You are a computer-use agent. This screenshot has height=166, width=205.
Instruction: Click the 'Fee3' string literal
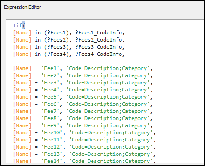(x=50, y=83)
